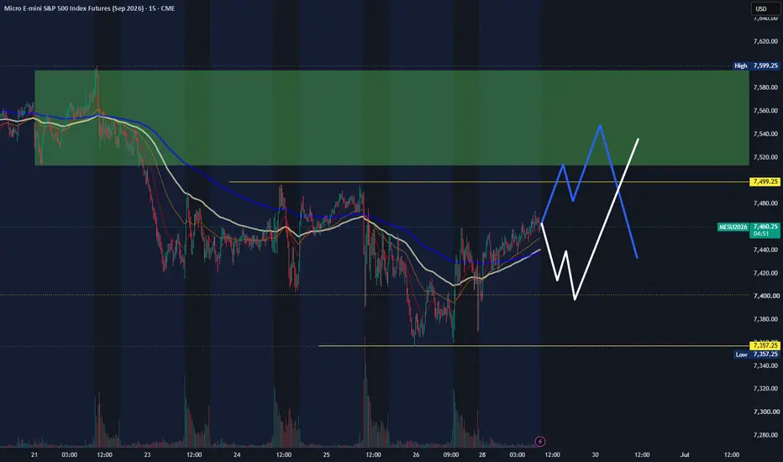Click the 7,300.00 price scale label
The width and height of the screenshot is (783, 462).
[765, 412]
